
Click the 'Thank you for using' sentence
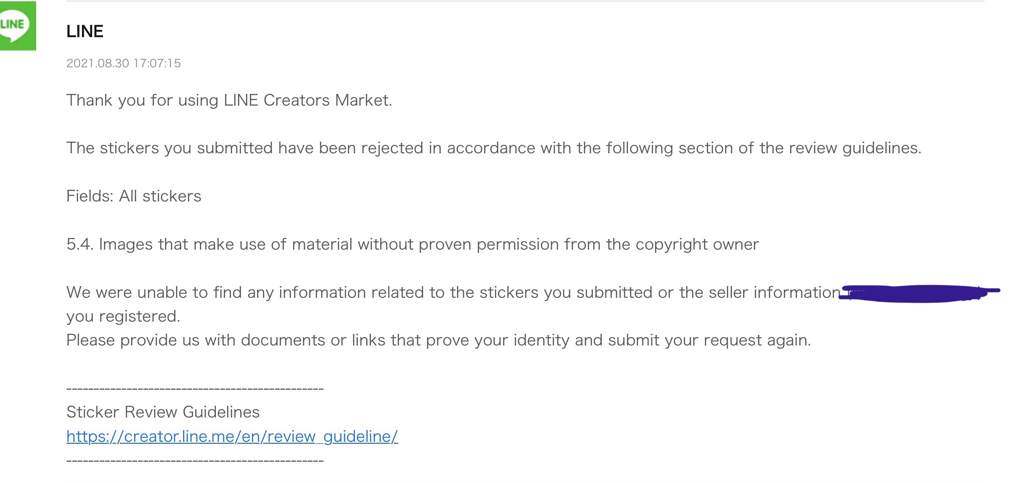[x=229, y=100]
